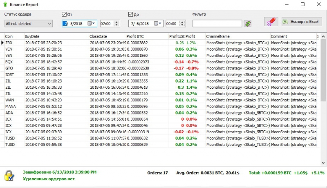Open the order status dropdown
The height and width of the screenshot is (188, 327).
(28, 24)
